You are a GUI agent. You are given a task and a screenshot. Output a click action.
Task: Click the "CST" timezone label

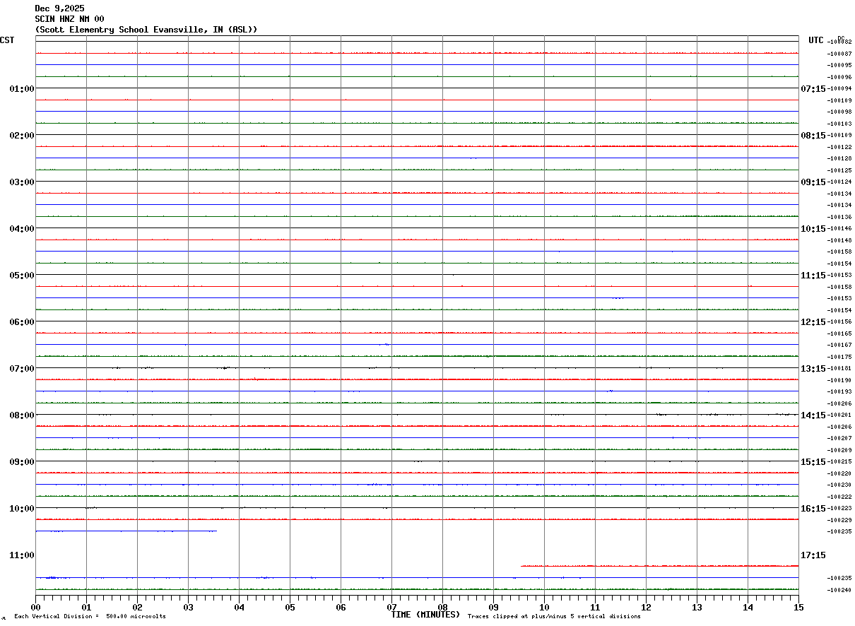[7, 41]
